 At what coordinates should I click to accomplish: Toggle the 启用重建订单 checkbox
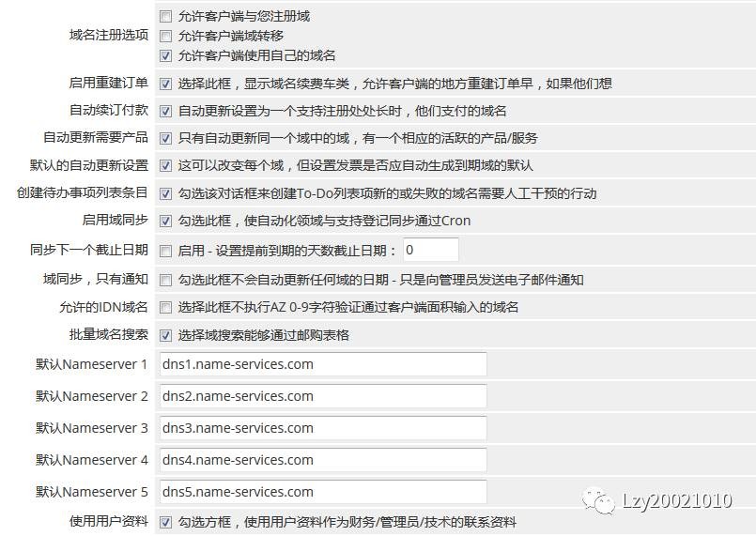click(165, 84)
